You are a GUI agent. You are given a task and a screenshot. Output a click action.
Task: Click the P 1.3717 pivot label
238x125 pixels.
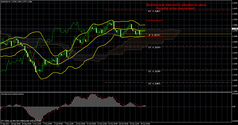154,35
